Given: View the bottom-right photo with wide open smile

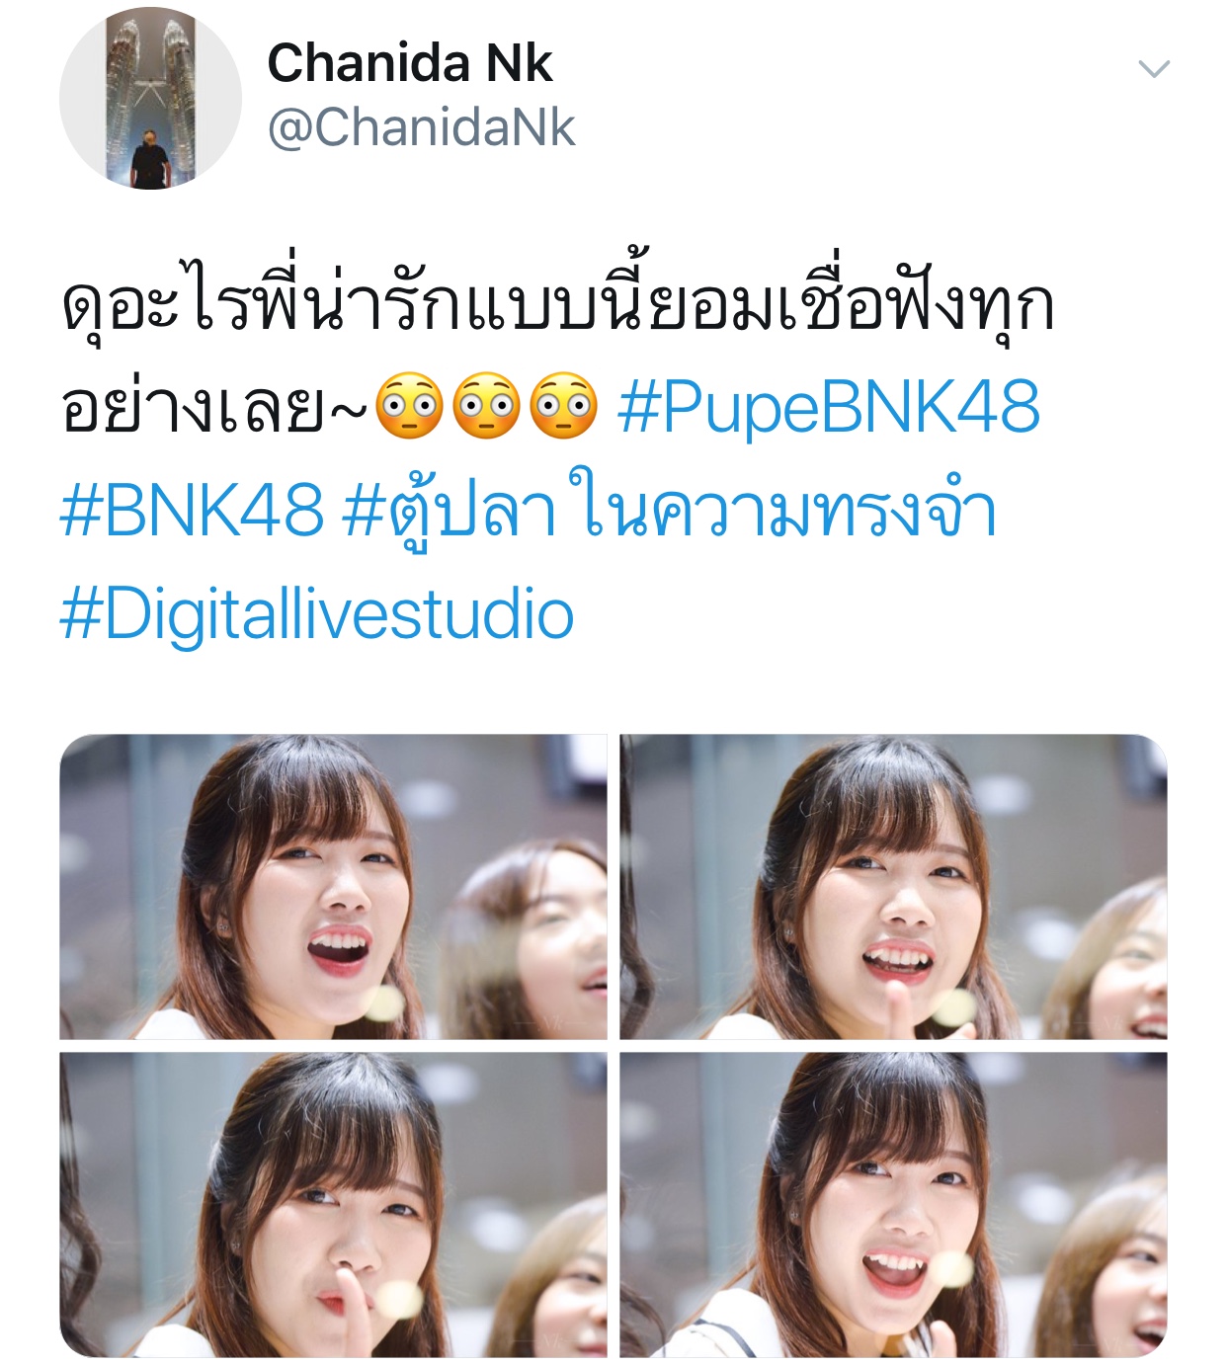Looking at the screenshot, I should tap(893, 1205).
